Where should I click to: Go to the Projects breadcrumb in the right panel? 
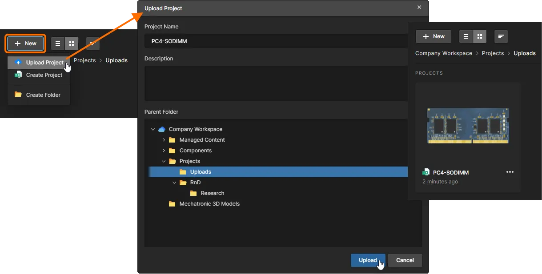coord(493,53)
